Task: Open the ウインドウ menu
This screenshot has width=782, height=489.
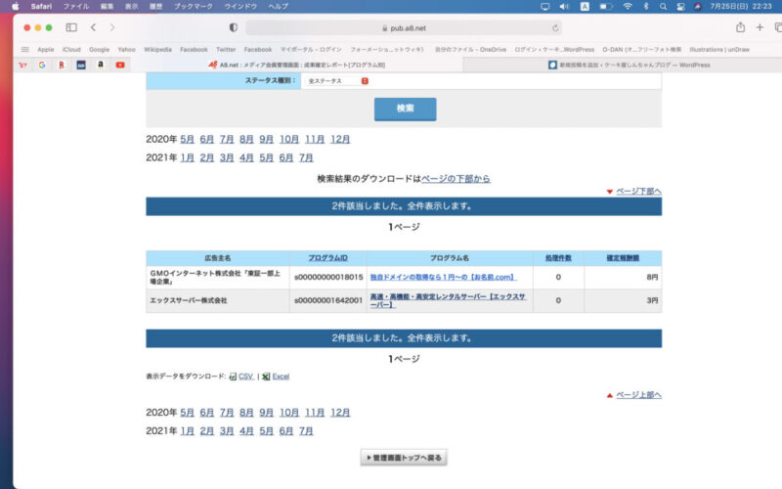Action: (240, 7)
